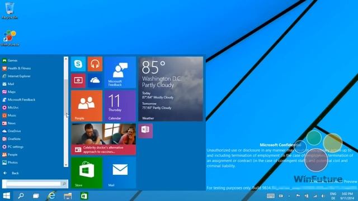
Task: Open the OneDrive cloud tile
Action: coord(95,80)
